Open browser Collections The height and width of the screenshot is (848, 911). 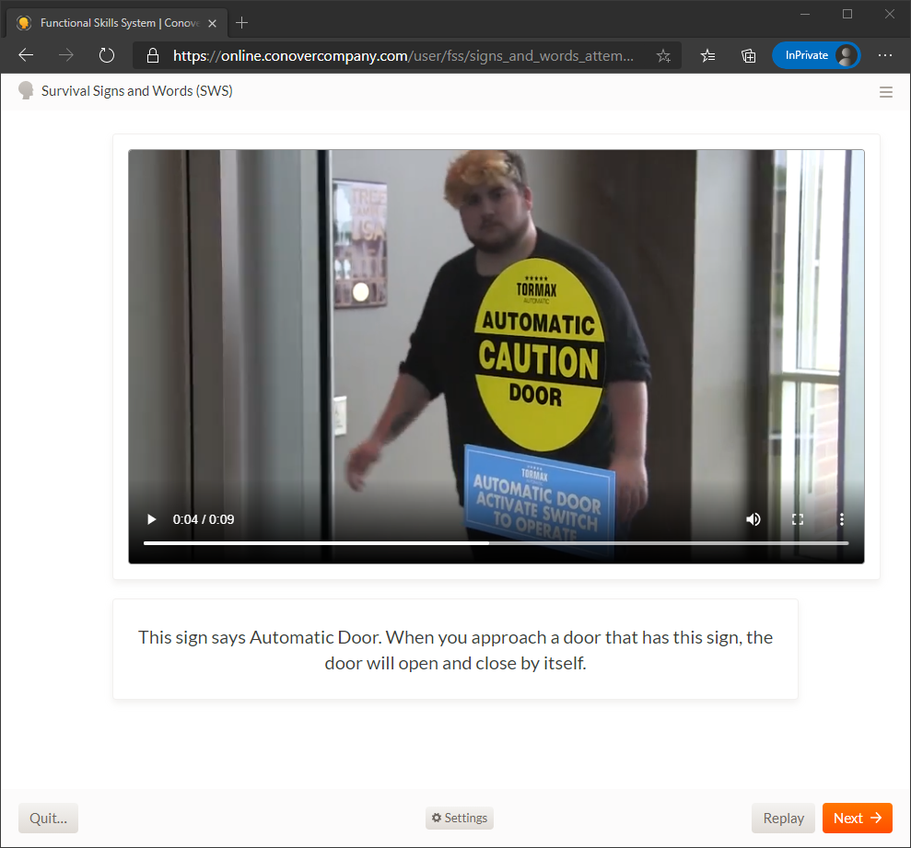pos(749,55)
